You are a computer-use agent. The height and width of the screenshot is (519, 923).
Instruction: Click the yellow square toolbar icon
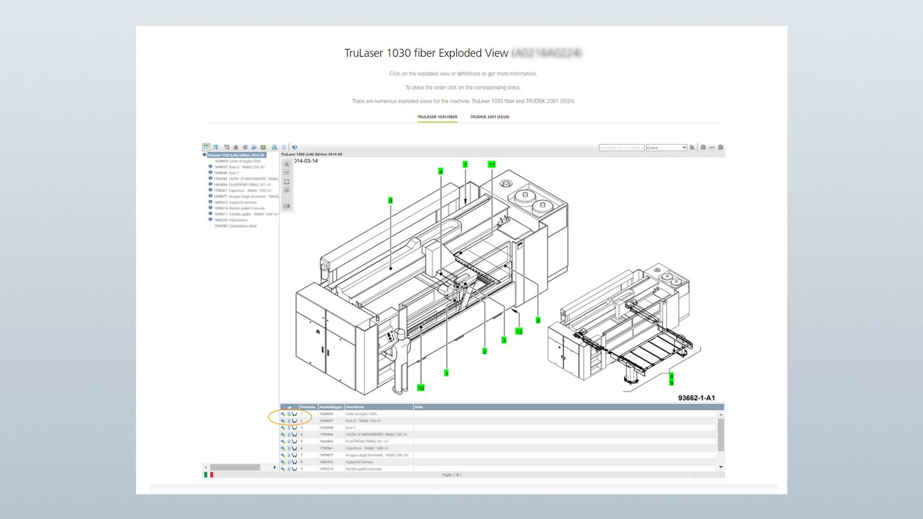[263, 147]
